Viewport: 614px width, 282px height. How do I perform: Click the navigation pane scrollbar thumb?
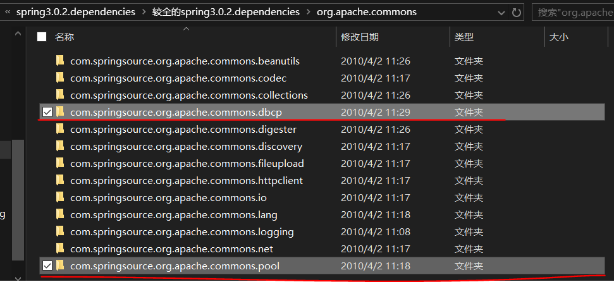18,200
